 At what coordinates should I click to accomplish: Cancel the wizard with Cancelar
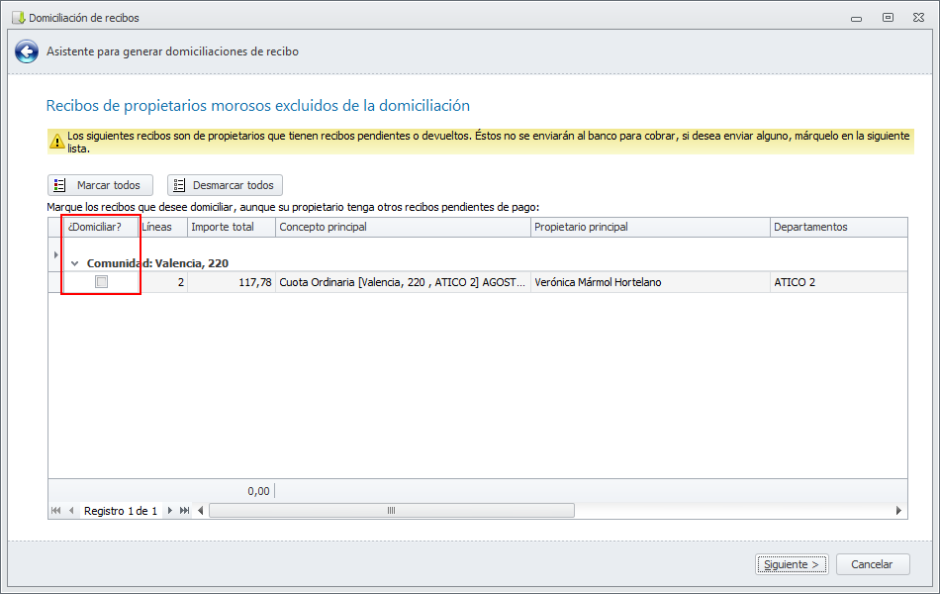point(873,564)
